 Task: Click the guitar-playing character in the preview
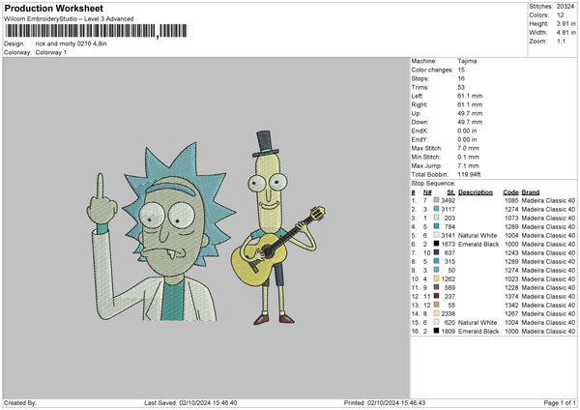pyautogui.click(x=277, y=229)
